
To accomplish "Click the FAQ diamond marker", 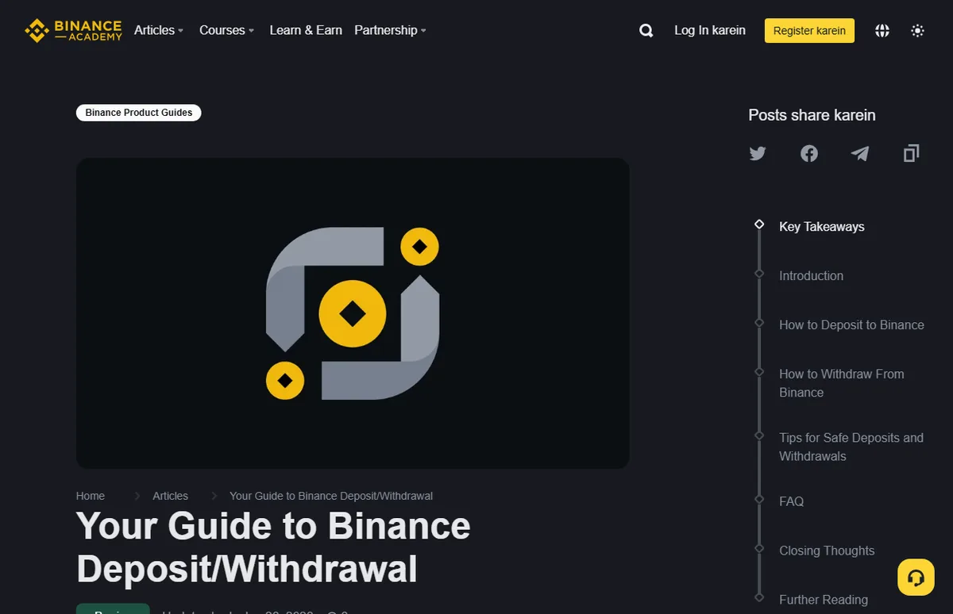I will (x=759, y=499).
